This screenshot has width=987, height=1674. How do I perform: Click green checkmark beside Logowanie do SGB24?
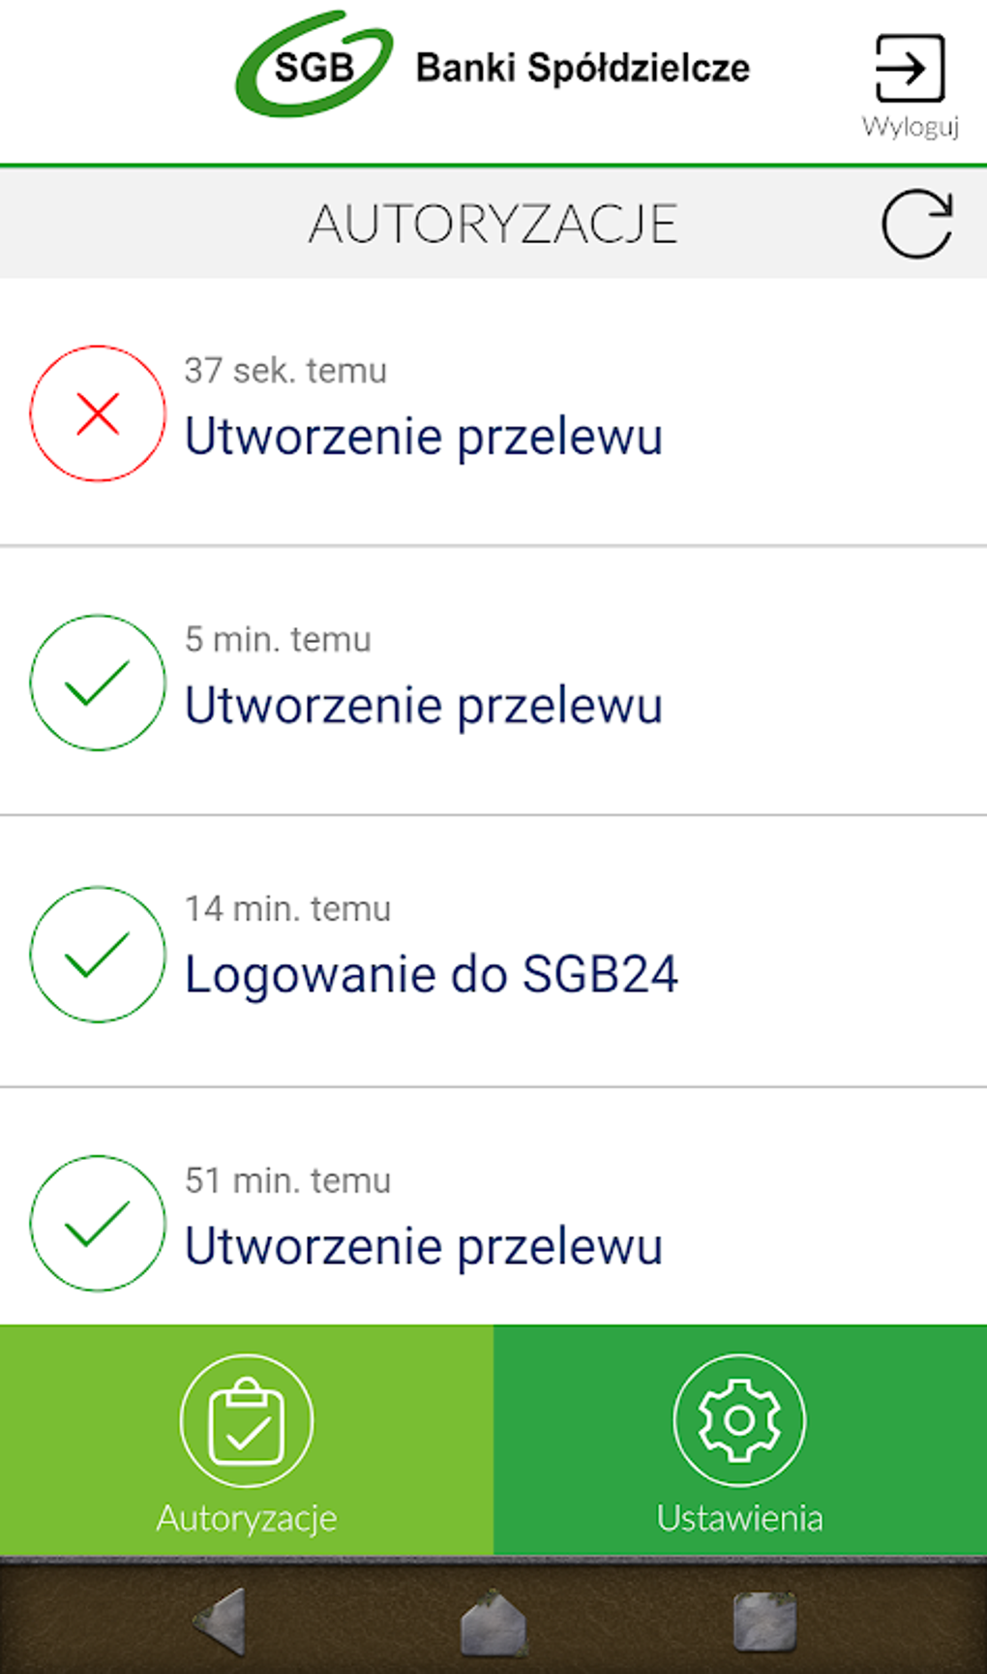[98, 954]
